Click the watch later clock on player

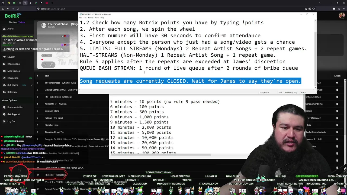point(52,65)
